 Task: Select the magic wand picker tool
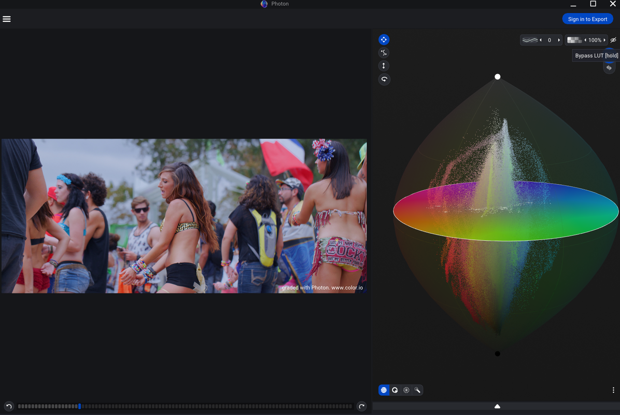pyautogui.click(x=417, y=390)
